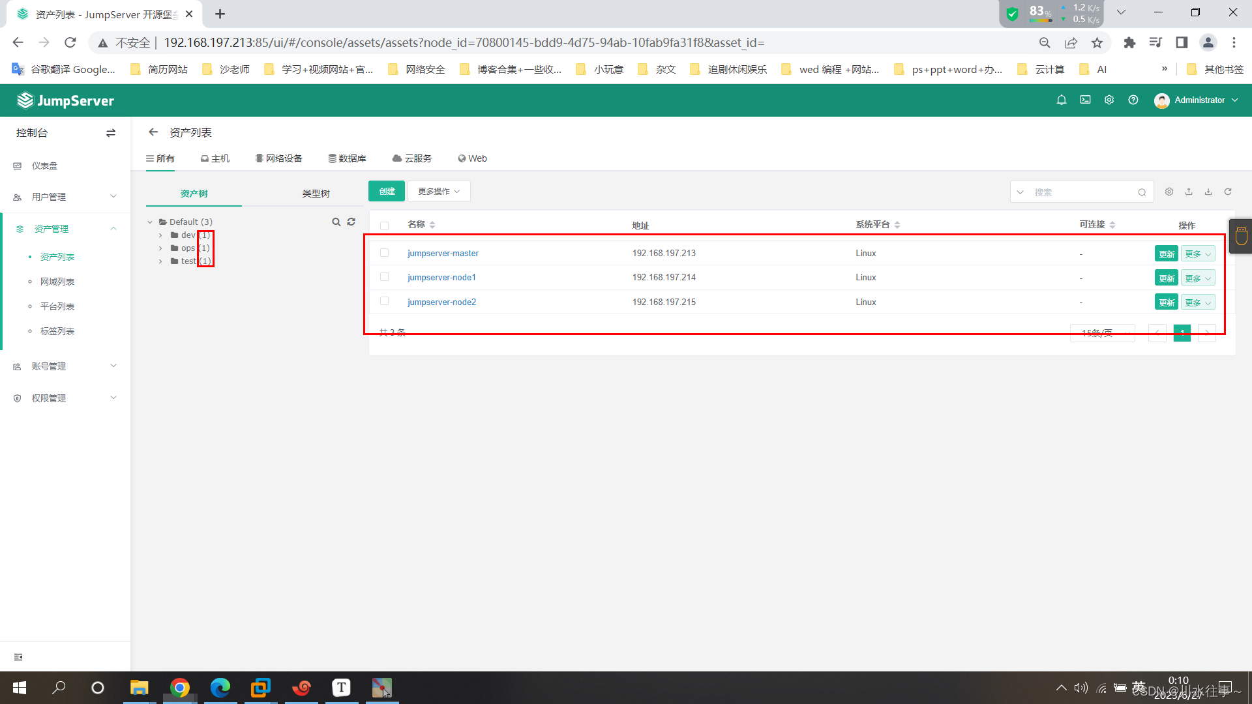Check the jumpserver-node1 row checkbox

pyautogui.click(x=385, y=277)
